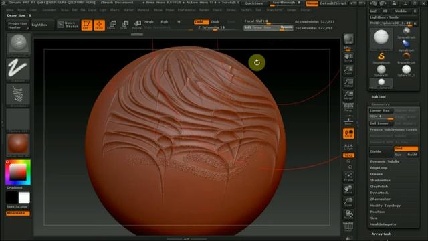428x241 pixels.
Task: Click the Move view icon on right shelf
Action: tap(348, 189)
